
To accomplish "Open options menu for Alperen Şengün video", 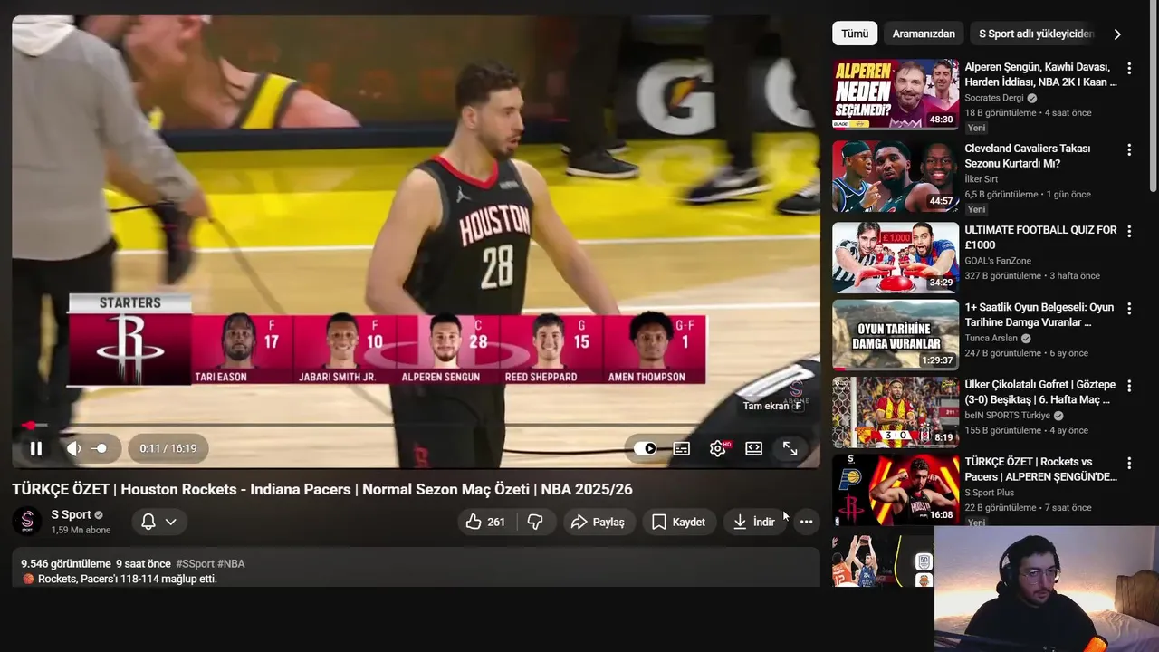I will (1129, 69).
